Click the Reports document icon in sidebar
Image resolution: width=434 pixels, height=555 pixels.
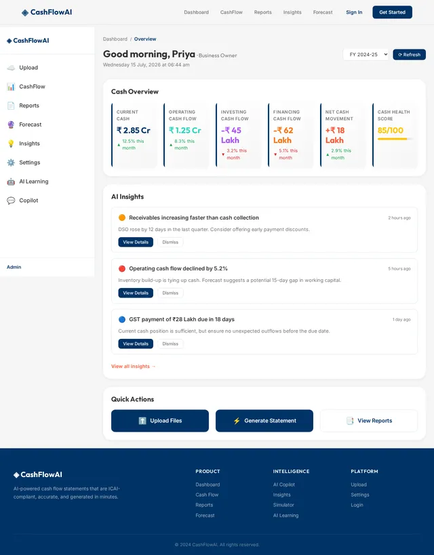coord(11,106)
